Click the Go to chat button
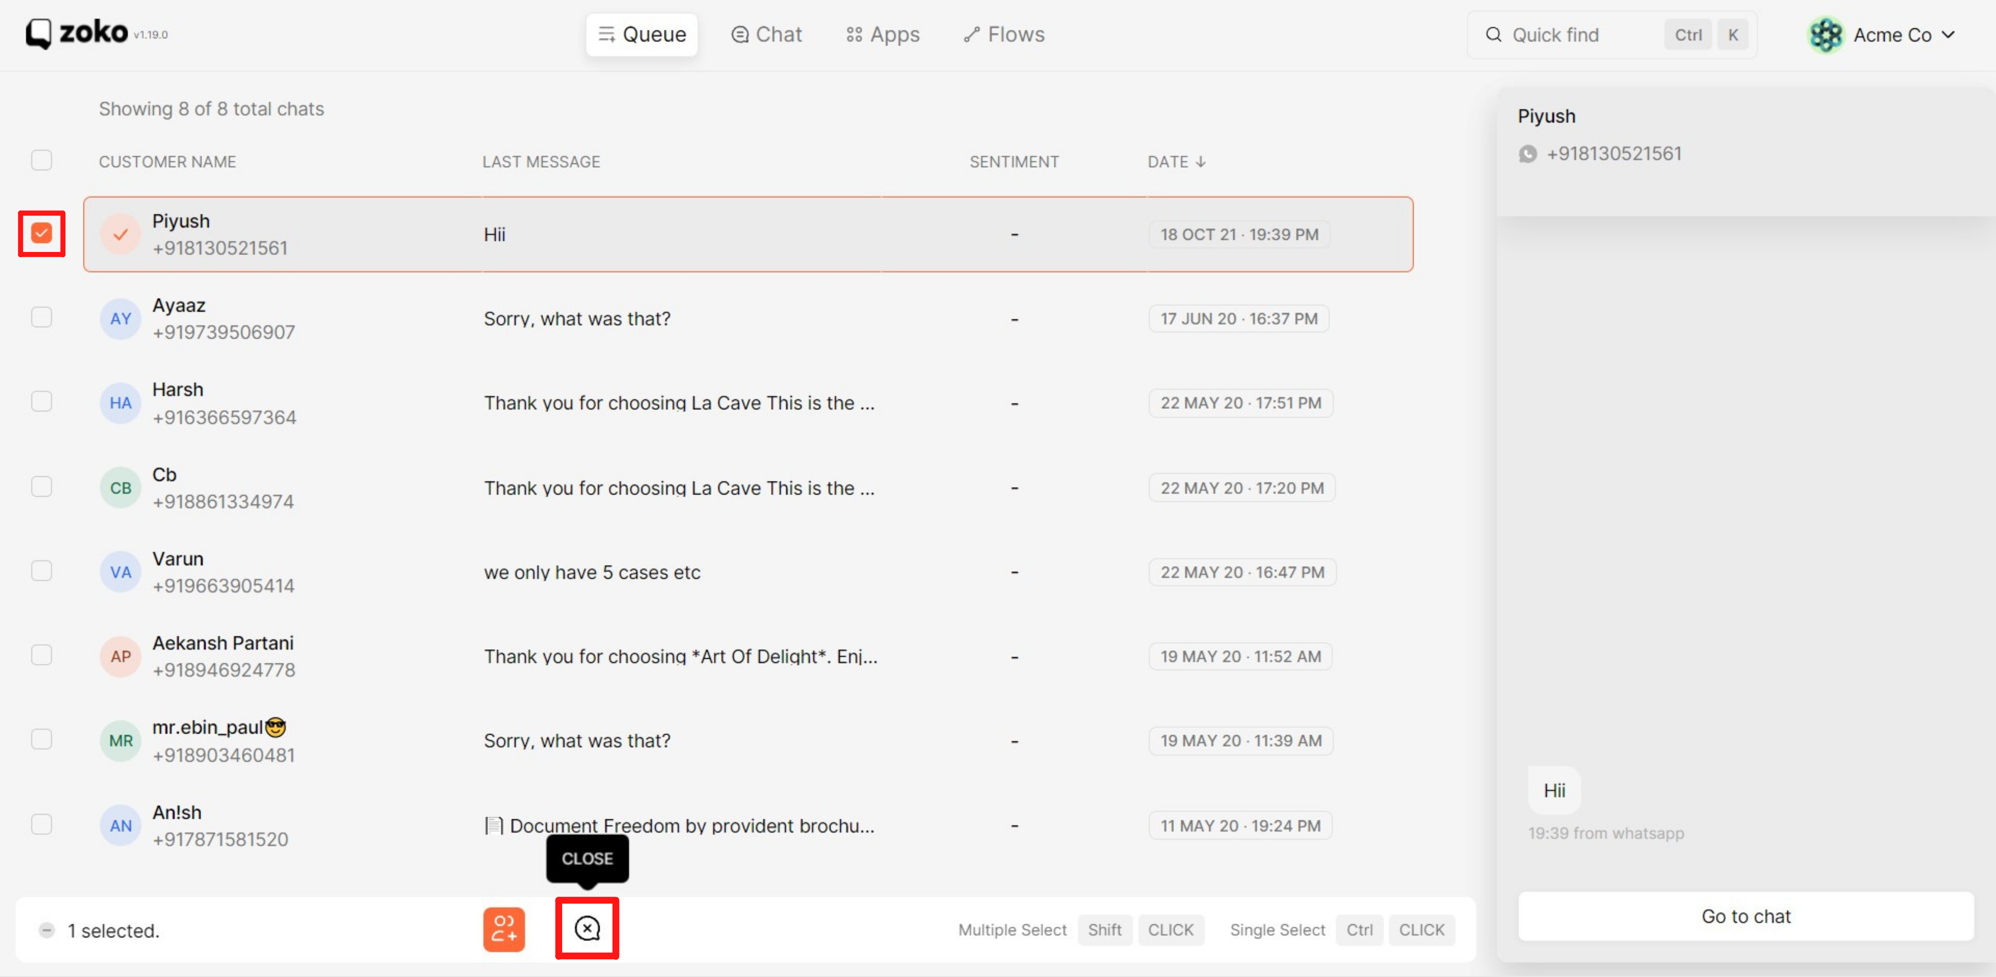This screenshot has width=1996, height=977. [x=1746, y=916]
